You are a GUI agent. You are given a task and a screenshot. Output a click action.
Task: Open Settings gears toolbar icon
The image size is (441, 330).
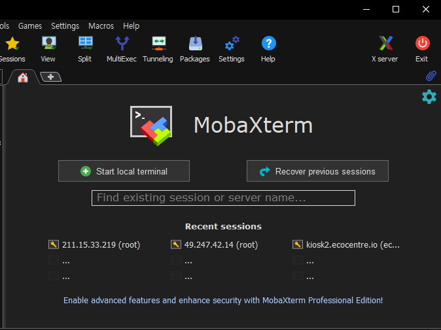pos(232,43)
